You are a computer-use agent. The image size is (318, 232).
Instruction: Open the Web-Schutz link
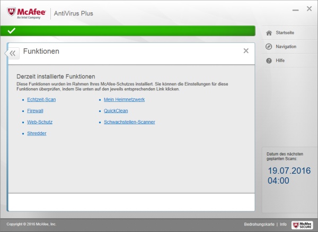click(x=40, y=122)
